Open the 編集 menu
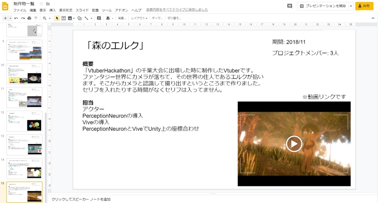Viewport: 379px width, 203px height. click(x=33, y=10)
